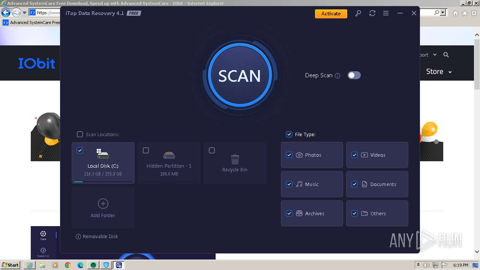The width and height of the screenshot is (480, 270).
Task: Show the Deep Scan info tooltip icon
Action: pos(337,76)
